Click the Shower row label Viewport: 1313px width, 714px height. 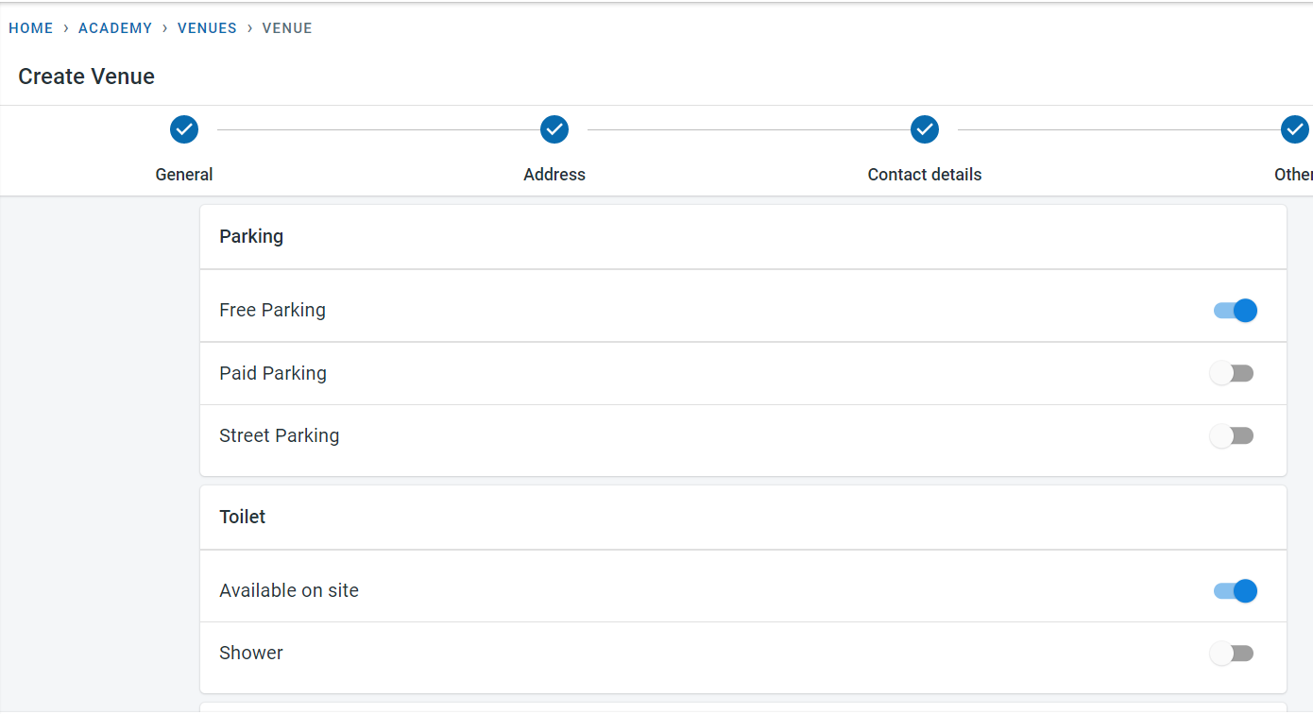click(251, 653)
